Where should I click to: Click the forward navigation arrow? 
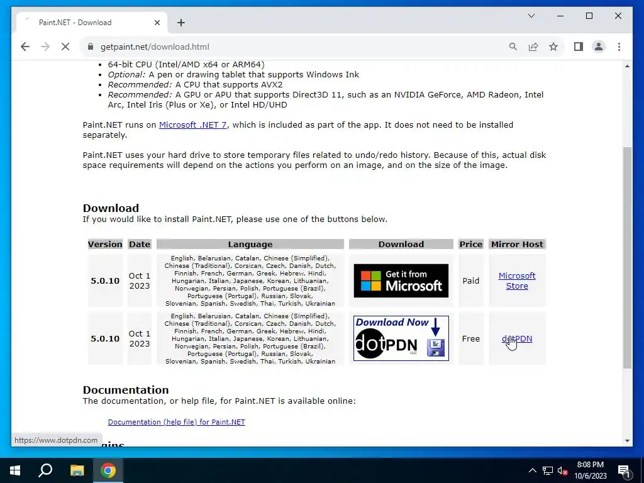coord(45,47)
